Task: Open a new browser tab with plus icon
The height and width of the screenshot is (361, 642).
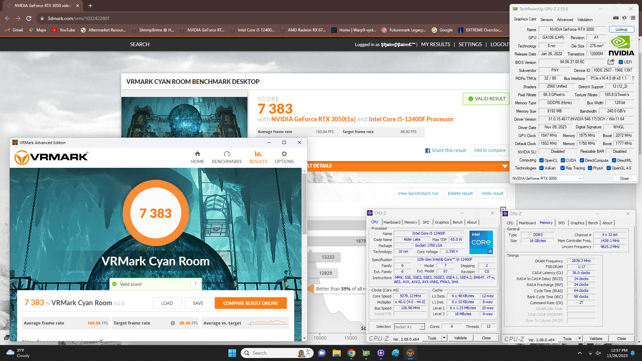Action: tap(90, 6)
